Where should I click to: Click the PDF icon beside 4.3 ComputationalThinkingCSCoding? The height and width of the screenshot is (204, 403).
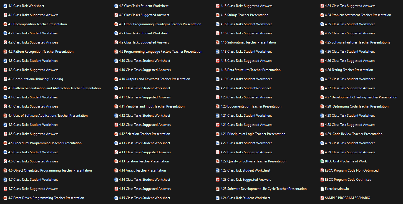5,79
